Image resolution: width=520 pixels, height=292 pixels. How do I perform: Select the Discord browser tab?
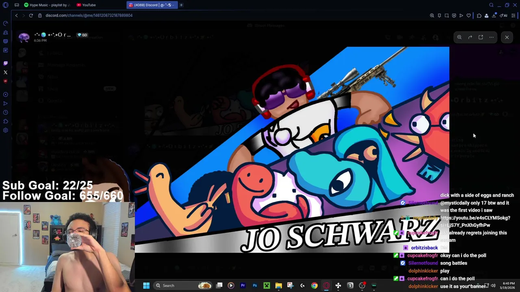click(151, 5)
